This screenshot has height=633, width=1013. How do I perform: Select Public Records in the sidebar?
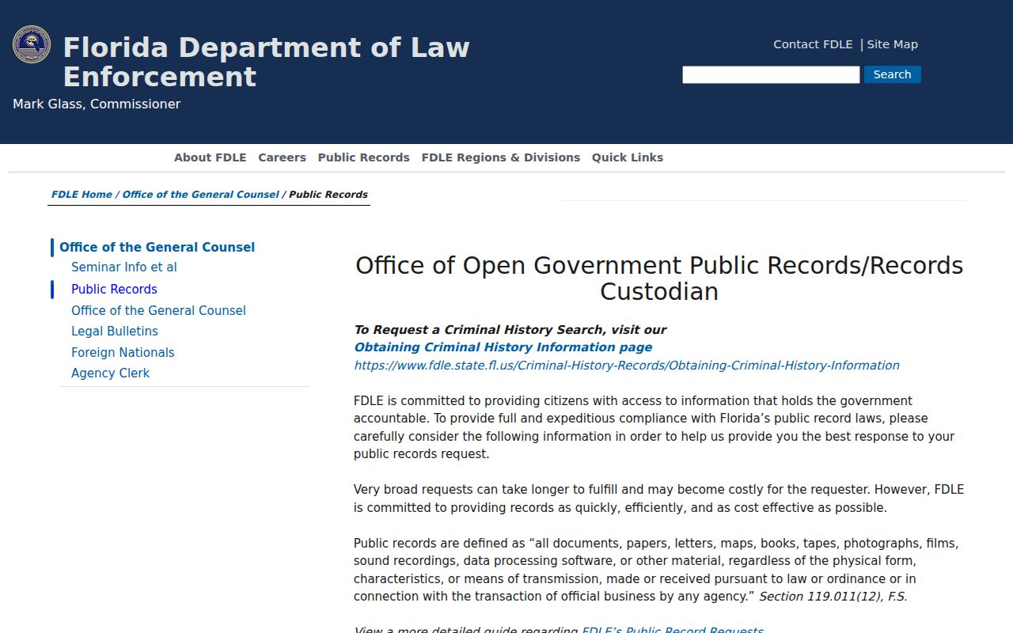click(x=114, y=290)
